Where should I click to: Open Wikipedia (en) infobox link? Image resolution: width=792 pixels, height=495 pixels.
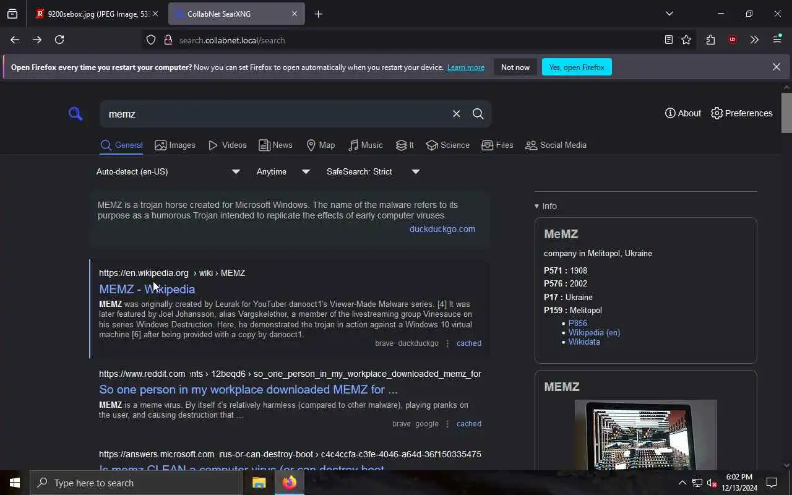[594, 332]
